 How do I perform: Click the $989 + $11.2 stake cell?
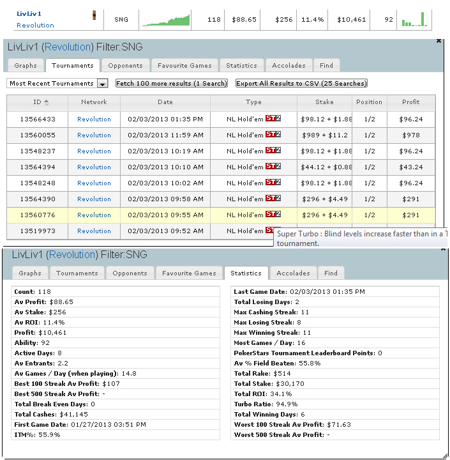pyautogui.click(x=324, y=135)
